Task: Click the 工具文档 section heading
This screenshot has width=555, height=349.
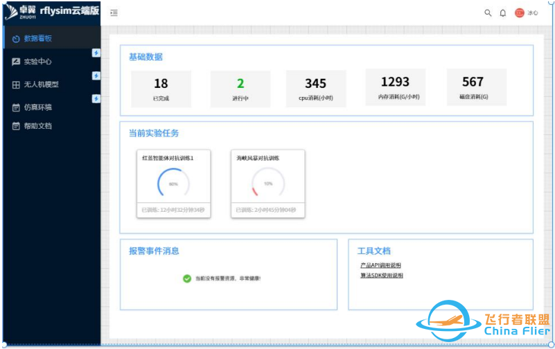Action: point(373,251)
